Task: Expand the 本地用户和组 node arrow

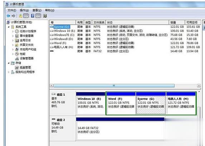Action: click(x=13, y=49)
